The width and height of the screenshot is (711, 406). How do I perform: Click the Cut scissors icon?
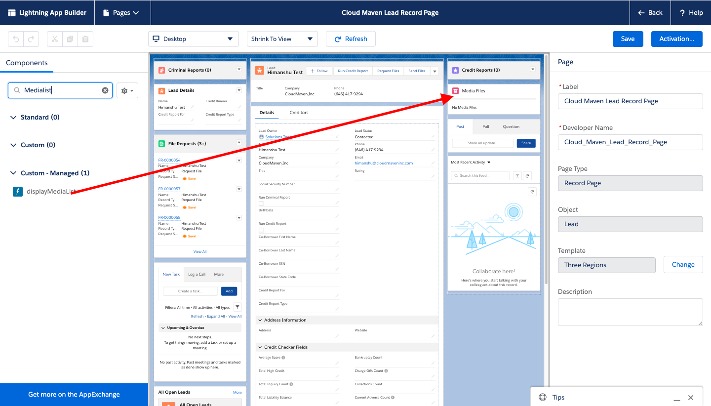[55, 39]
